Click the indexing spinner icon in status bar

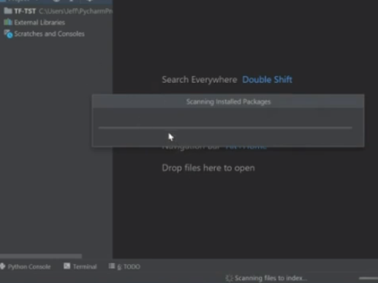coord(229,278)
